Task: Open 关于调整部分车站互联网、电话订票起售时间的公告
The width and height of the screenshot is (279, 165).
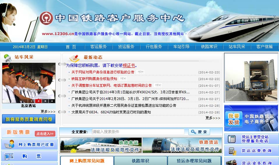Action: pos(112,86)
